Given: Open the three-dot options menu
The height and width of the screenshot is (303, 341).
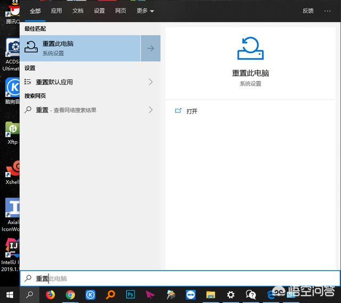Looking at the screenshot, I should 327,11.
